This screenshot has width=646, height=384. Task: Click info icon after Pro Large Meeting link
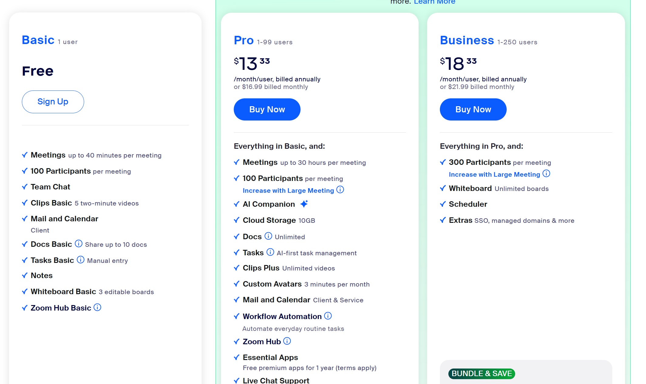coord(340,190)
